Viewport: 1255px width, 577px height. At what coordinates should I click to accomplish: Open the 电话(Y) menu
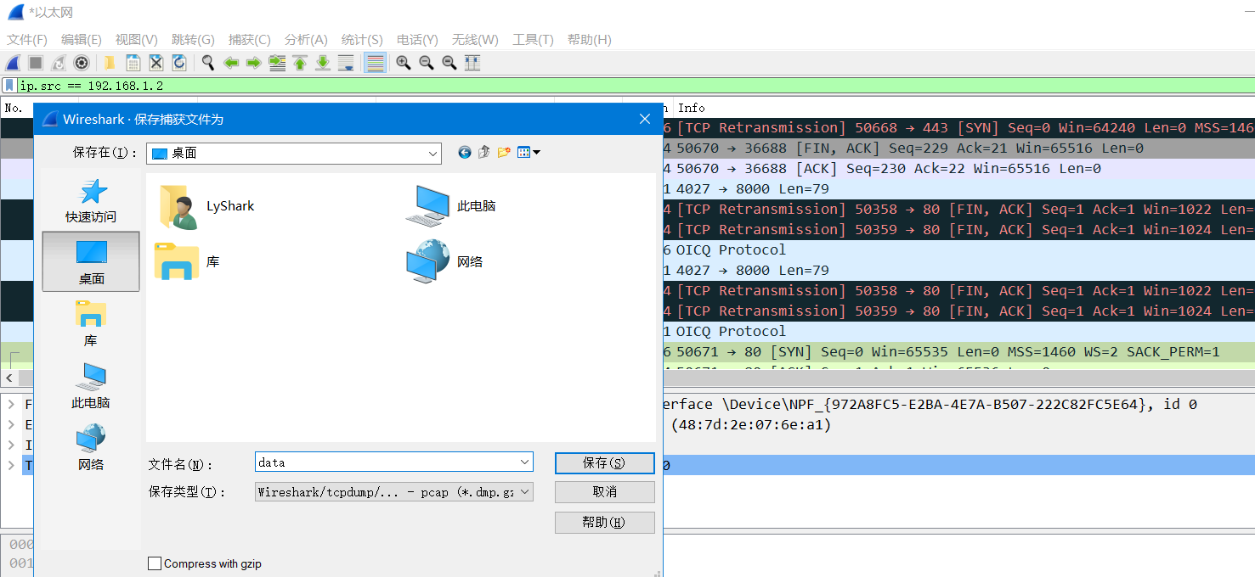pyautogui.click(x=417, y=40)
